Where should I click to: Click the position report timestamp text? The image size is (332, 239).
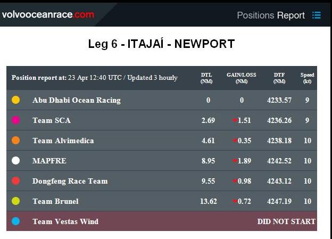(94, 78)
